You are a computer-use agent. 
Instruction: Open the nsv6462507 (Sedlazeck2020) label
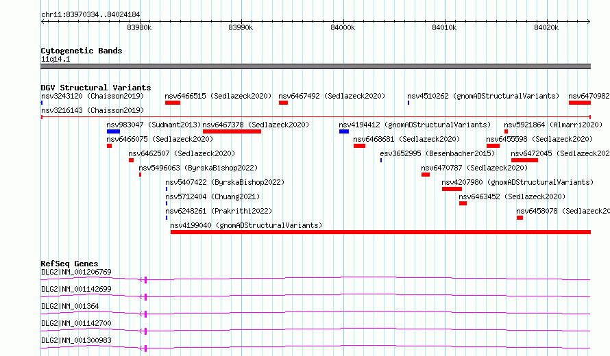click(x=182, y=153)
